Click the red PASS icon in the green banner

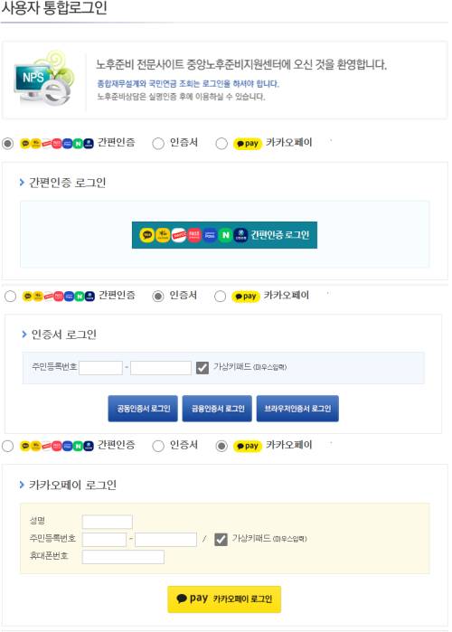(194, 234)
